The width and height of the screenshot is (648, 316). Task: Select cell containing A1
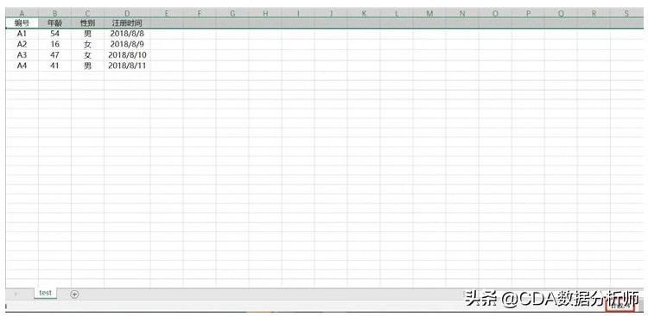[x=22, y=34]
